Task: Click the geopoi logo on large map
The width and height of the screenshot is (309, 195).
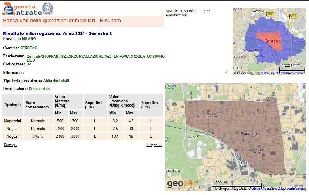Action: (x=182, y=183)
